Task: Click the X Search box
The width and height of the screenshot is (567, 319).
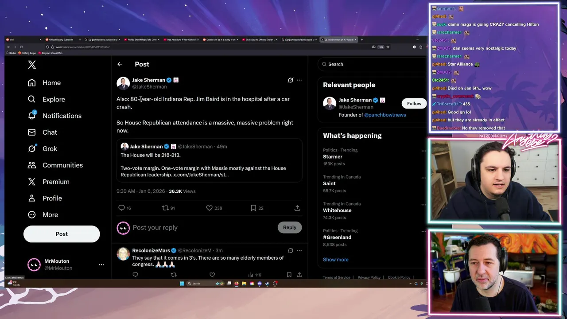Action: [372, 64]
